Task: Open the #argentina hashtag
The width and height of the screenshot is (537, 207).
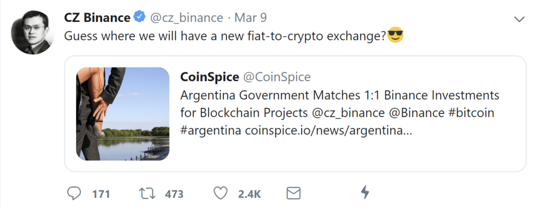Action: point(210,131)
